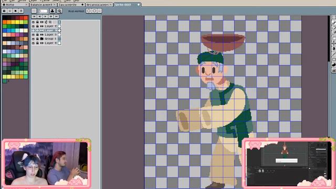Pick the bright red palette swatch
Image resolution: width=336 pixels, height=189 pixels.
(26, 18)
